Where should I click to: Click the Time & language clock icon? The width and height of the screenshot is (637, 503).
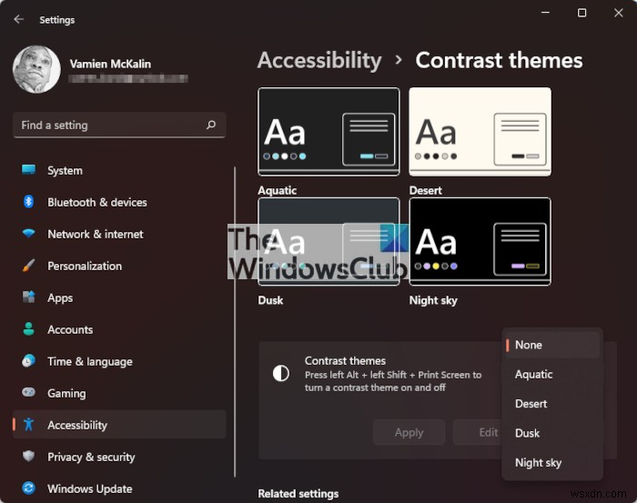28,360
